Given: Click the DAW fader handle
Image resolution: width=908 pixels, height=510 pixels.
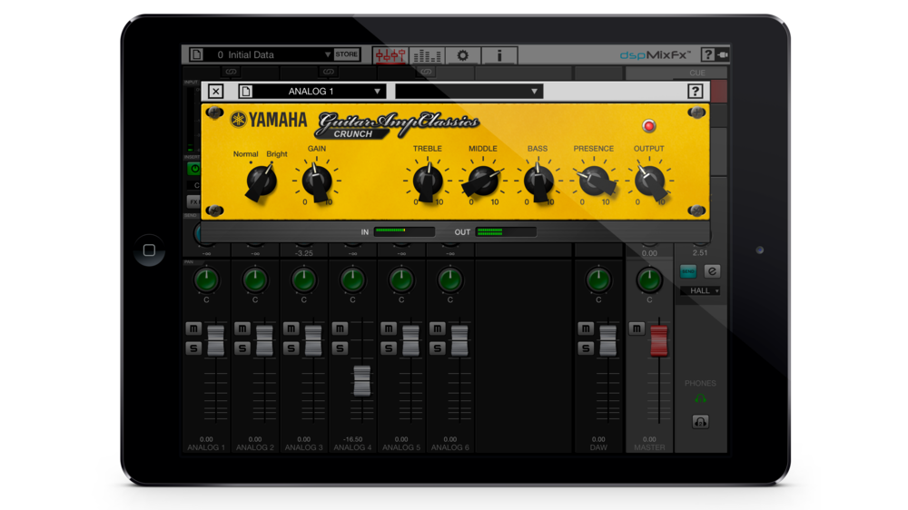Looking at the screenshot, I should coord(608,340).
